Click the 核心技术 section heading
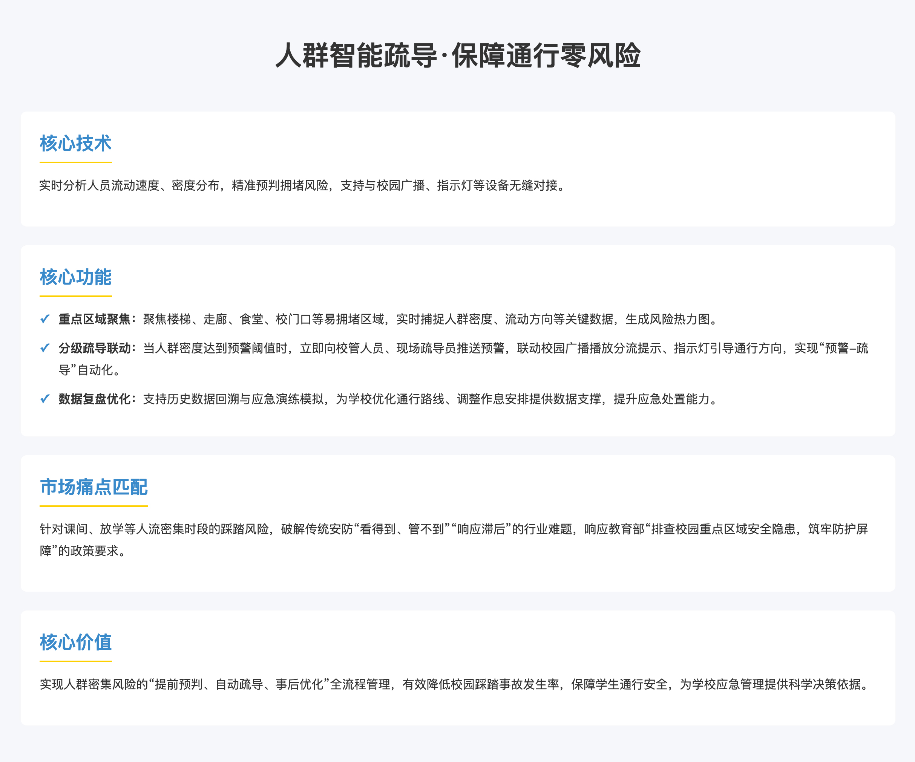The height and width of the screenshot is (762, 915). [x=75, y=143]
